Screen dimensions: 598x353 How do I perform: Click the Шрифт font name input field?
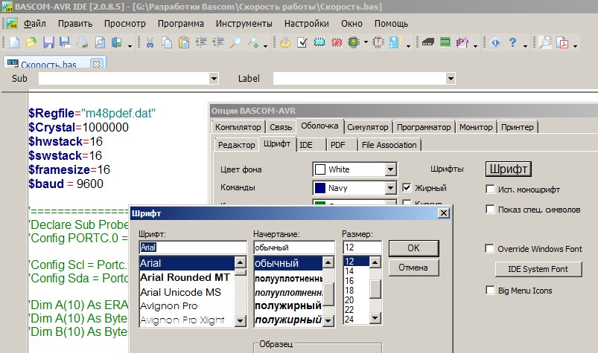click(193, 247)
